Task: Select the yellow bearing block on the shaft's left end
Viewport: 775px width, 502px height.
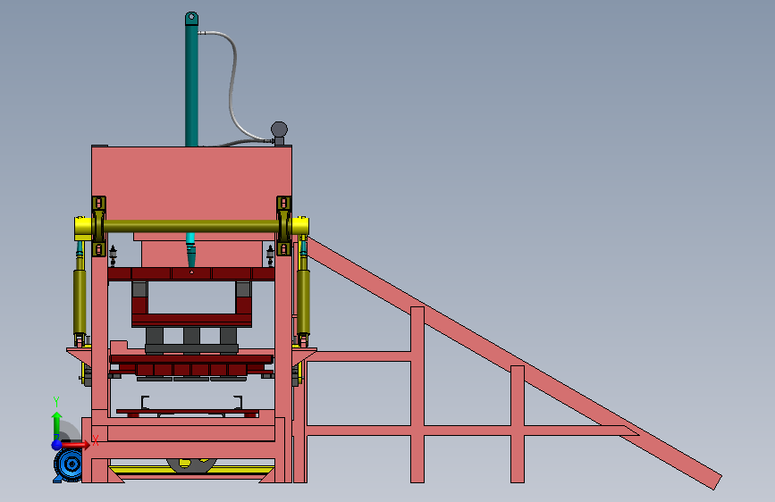Action: [x=82, y=227]
